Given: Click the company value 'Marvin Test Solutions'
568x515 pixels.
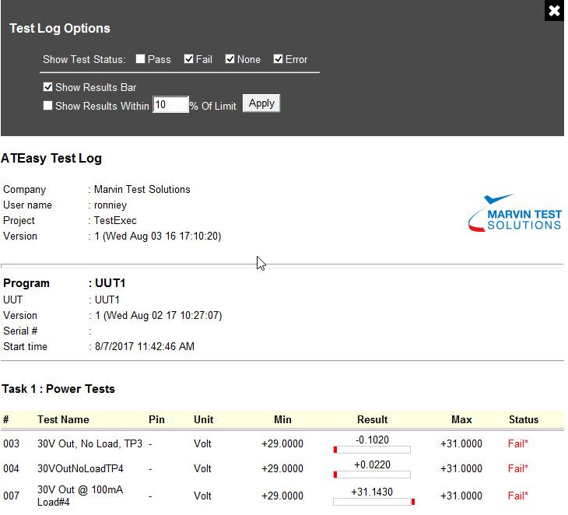Looking at the screenshot, I should pos(142,189).
